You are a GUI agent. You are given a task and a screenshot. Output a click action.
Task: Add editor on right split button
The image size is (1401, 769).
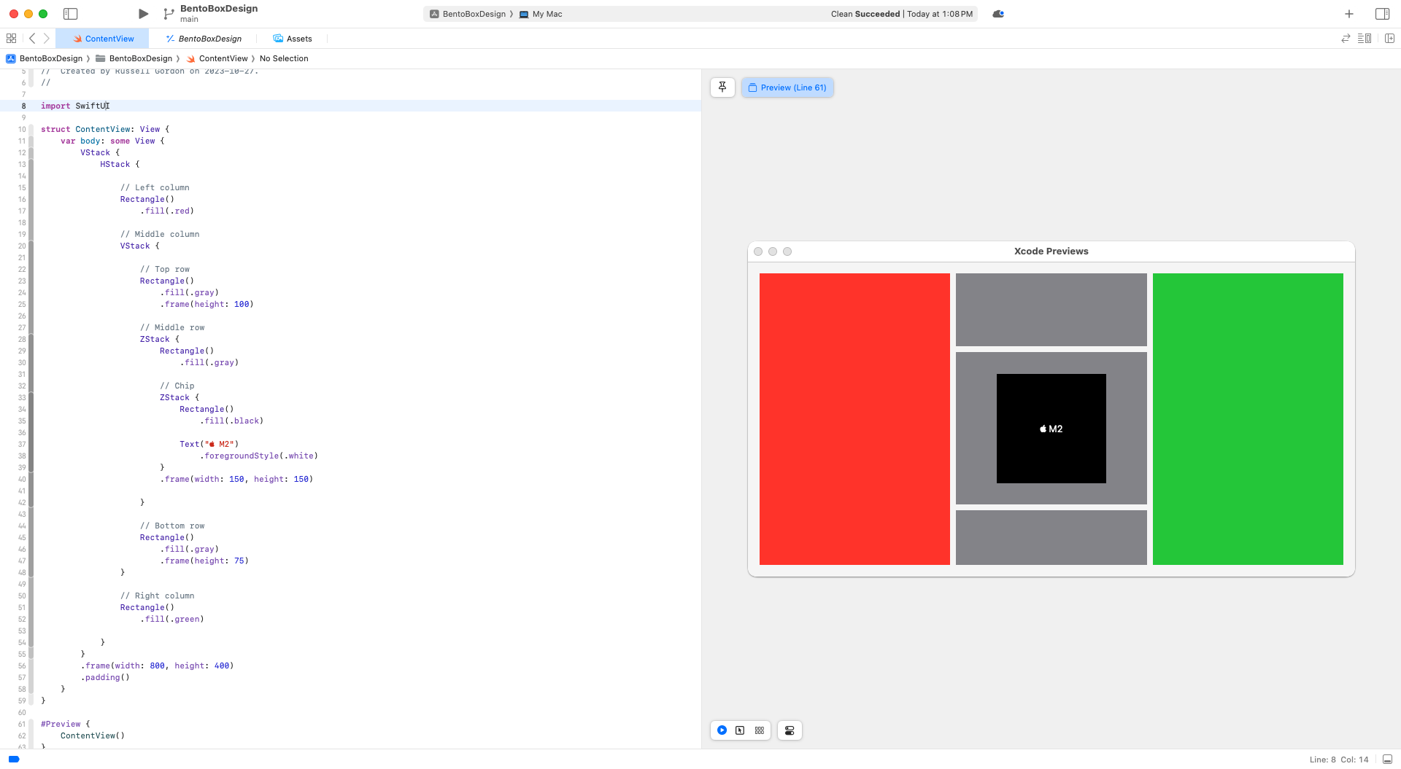coord(1389,39)
